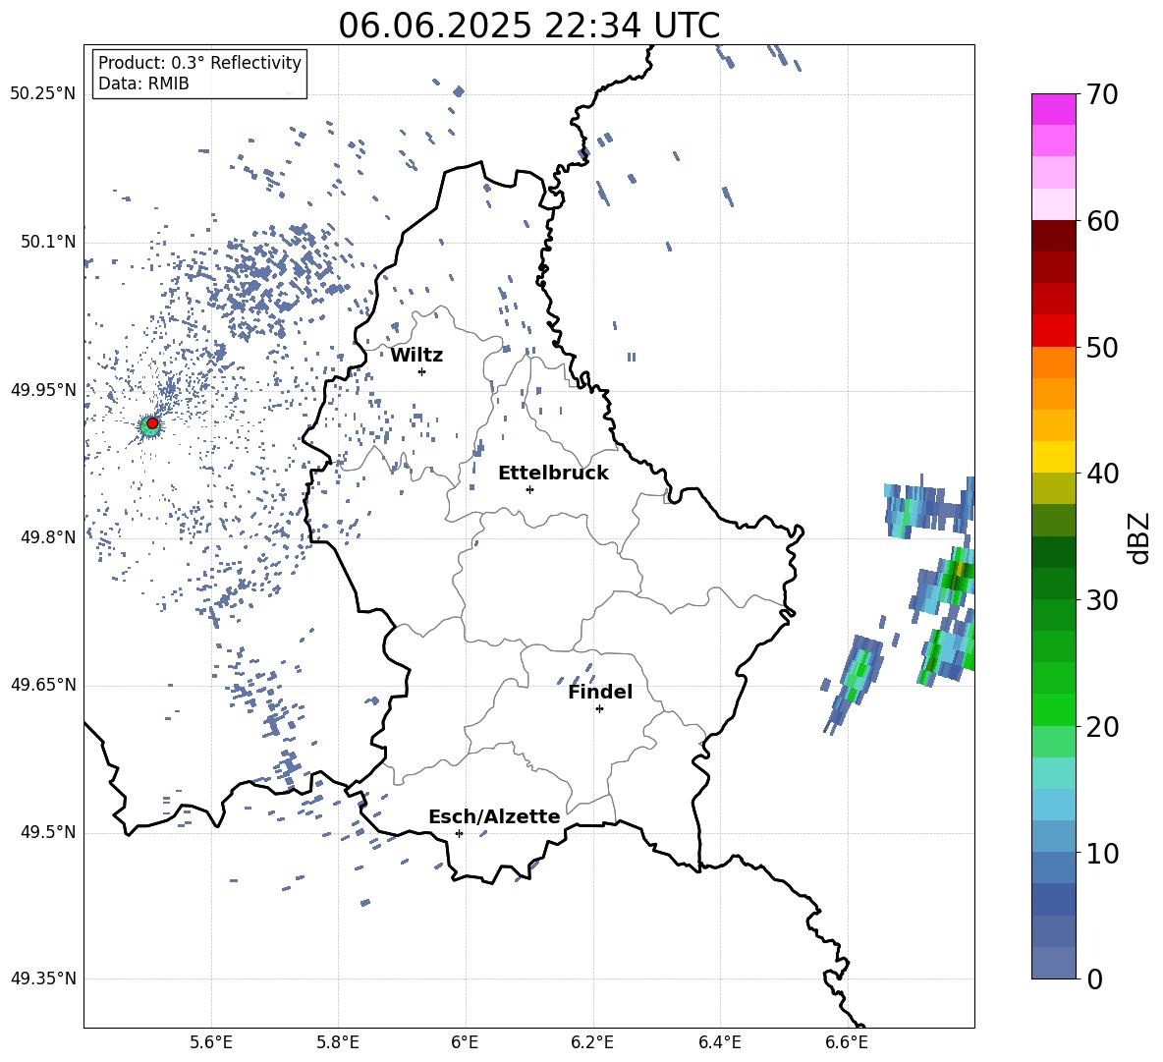Click the magenta swatch atop the colorbar

1054,109
